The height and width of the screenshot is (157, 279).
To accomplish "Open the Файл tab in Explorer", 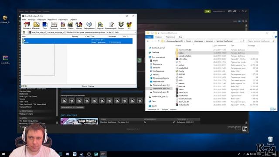I will pos(149,37).
